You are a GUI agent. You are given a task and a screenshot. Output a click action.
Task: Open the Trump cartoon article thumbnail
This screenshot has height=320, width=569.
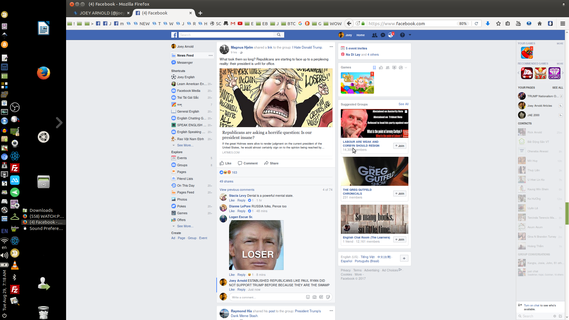276,98
